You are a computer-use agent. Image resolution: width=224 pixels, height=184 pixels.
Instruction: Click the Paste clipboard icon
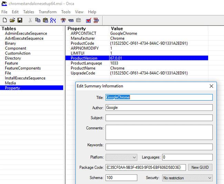click(x=45, y=20)
